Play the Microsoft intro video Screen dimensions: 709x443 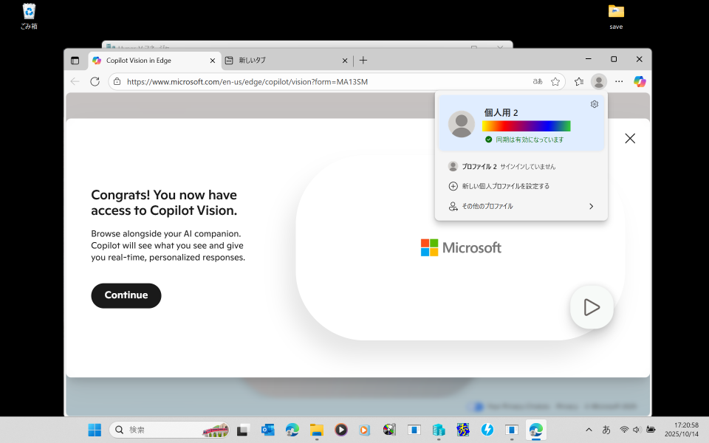[592, 307]
